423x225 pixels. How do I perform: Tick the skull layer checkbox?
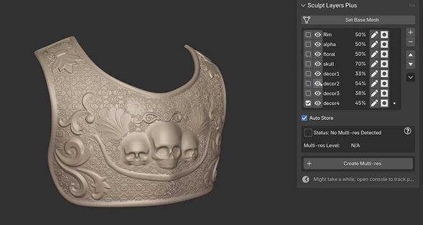(x=308, y=64)
